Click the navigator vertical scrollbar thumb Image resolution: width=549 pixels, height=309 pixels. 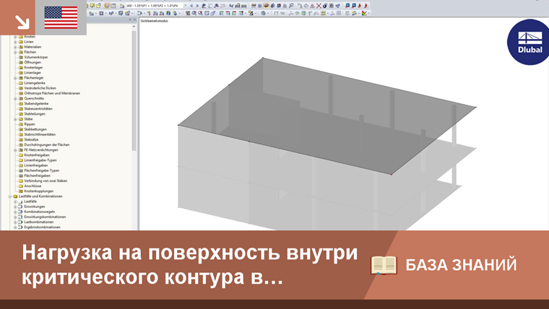tap(134, 91)
